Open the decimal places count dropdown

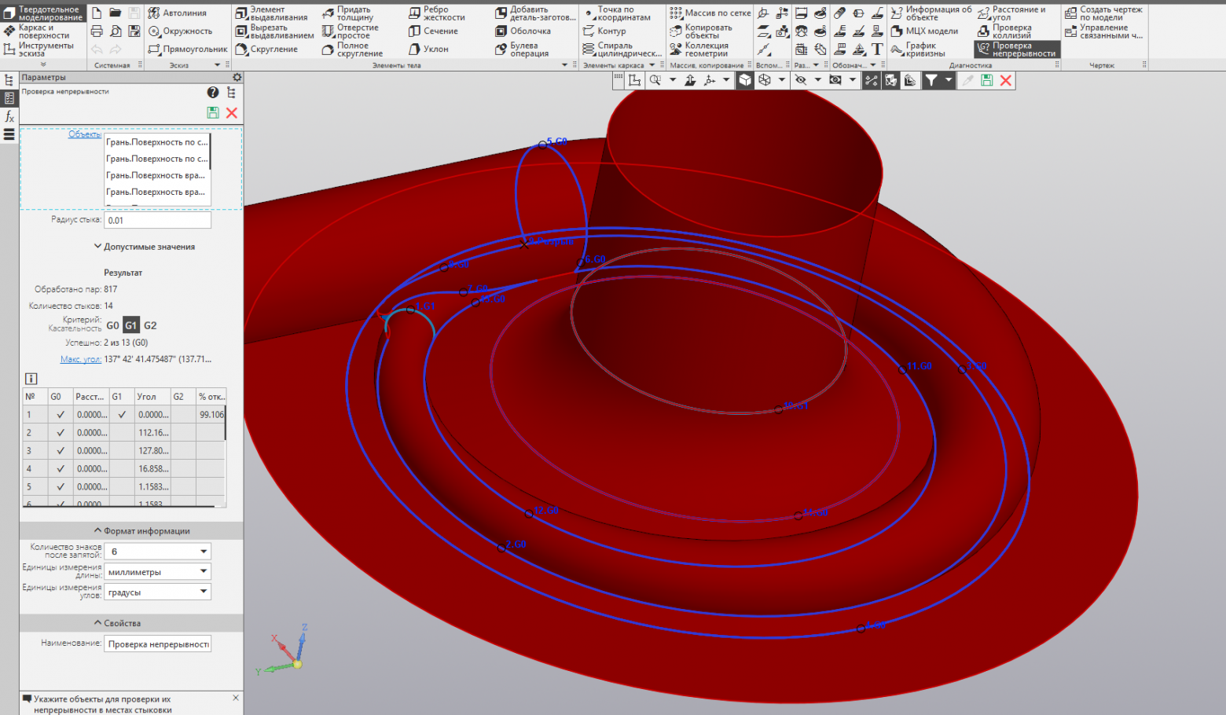pyautogui.click(x=204, y=552)
